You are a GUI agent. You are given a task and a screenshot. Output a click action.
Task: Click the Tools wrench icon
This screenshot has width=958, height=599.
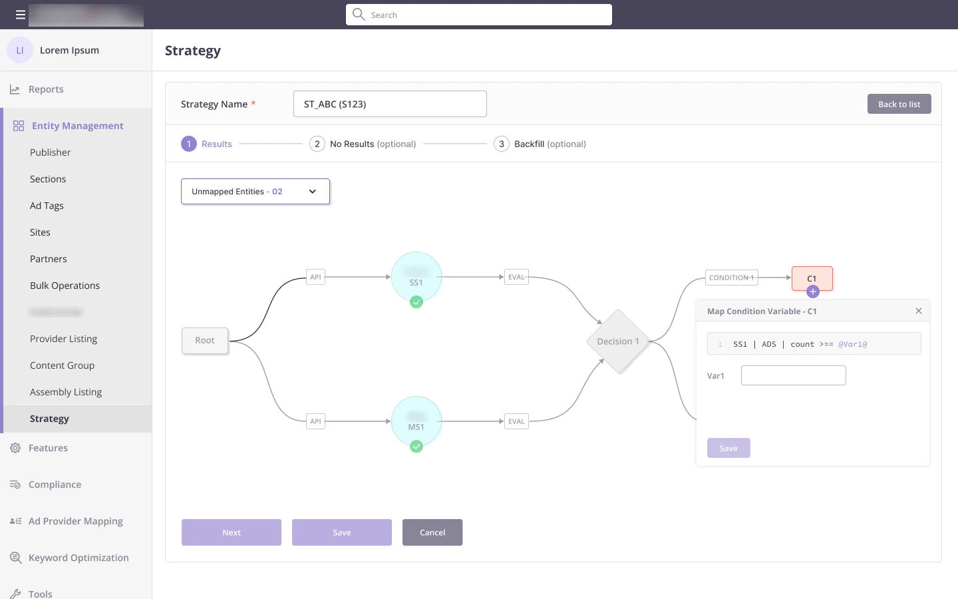[x=15, y=594]
